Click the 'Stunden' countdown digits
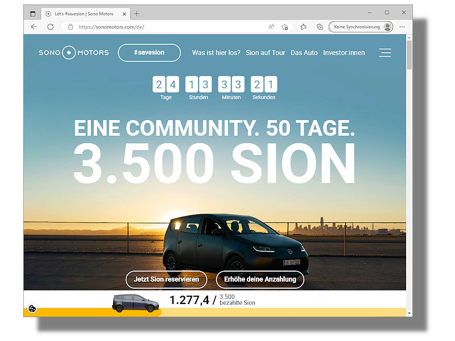The width and height of the screenshot is (455, 341). [x=198, y=84]
